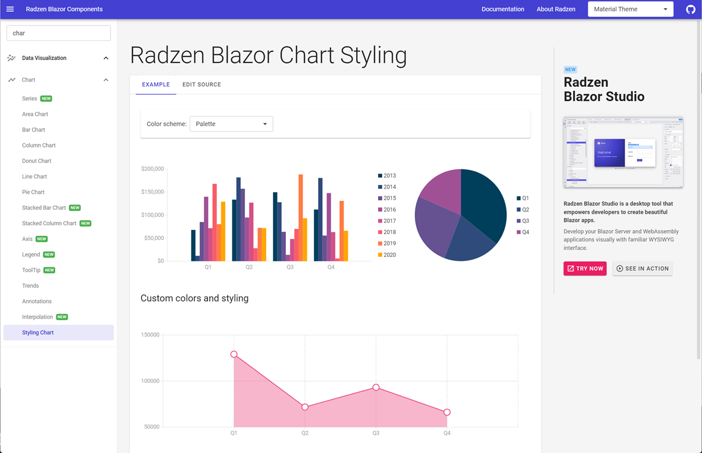The image size is (702, 453).
Task: Switch to the EDIT SOURCE tab
Action: (202, 84)
